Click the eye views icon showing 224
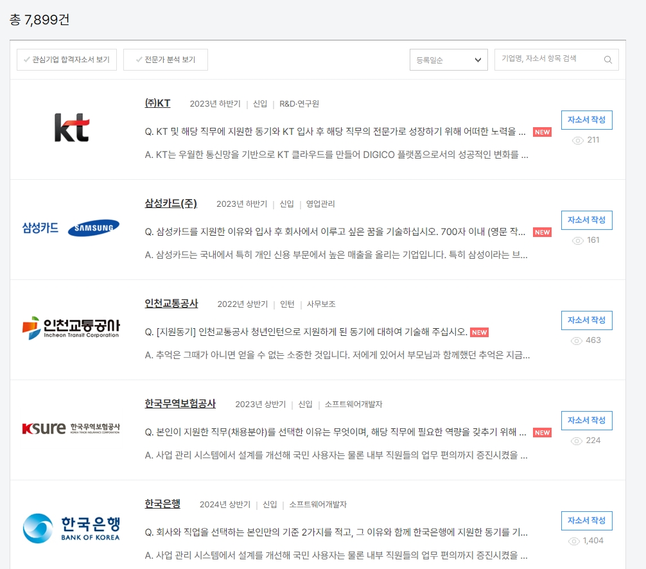The height and width of the screenshot is (569, 646). 577,441
